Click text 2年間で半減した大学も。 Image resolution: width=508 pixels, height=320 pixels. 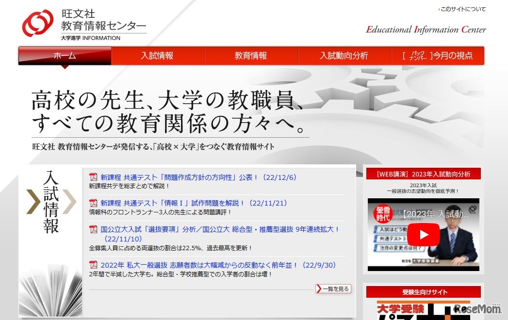(x=122, y=274)
